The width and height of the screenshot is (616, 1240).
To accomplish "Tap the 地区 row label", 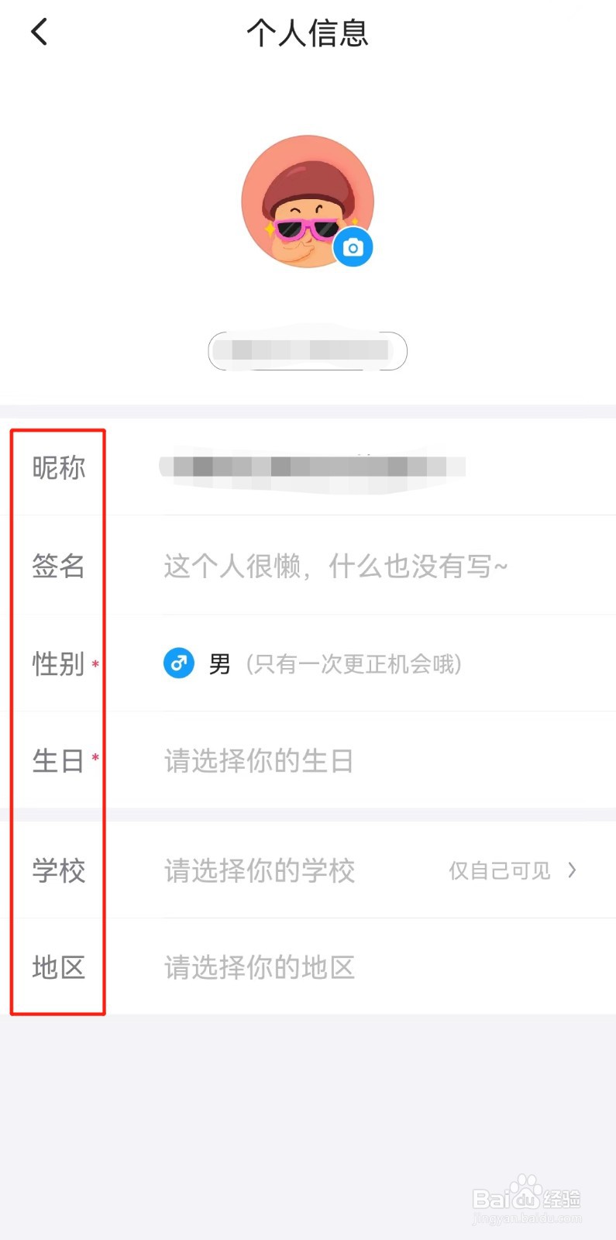I will 58,967.
